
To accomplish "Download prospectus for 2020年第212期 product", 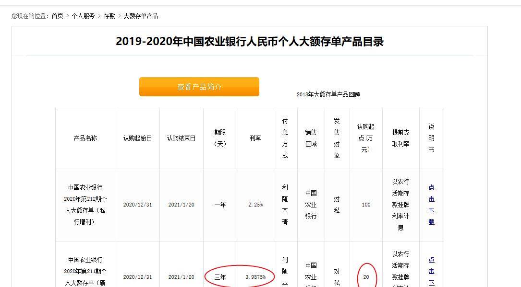I will coord(431,205).
